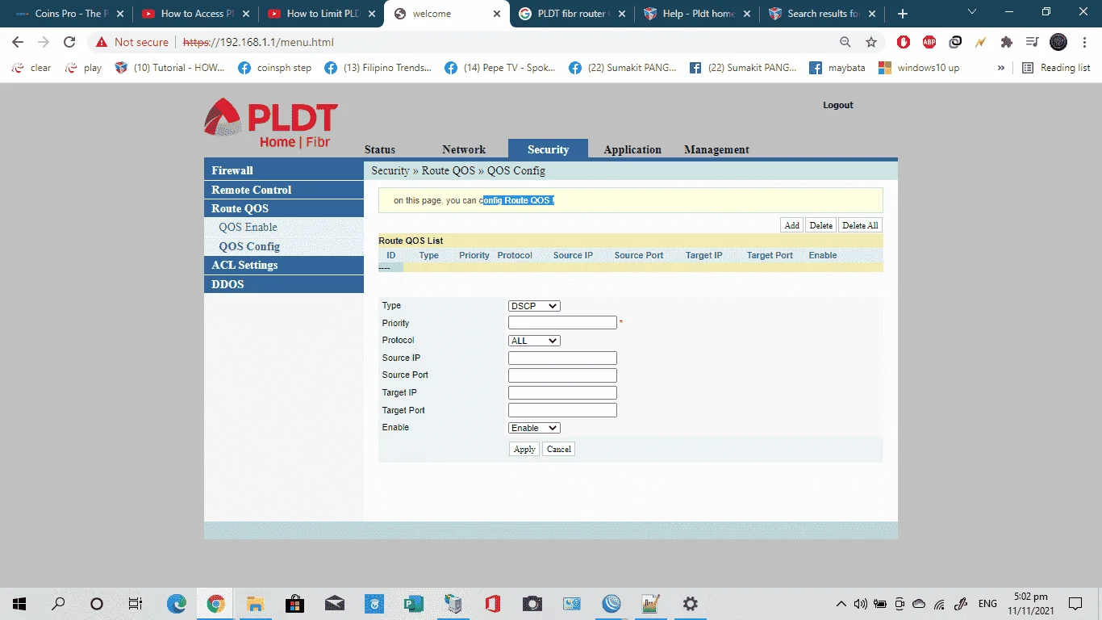This screenshot has width=1102, height=620.
Task: Switch to the Network tab
Action: pos(464,149)
